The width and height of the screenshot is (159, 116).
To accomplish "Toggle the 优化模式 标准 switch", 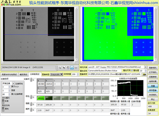I will 3,101.
